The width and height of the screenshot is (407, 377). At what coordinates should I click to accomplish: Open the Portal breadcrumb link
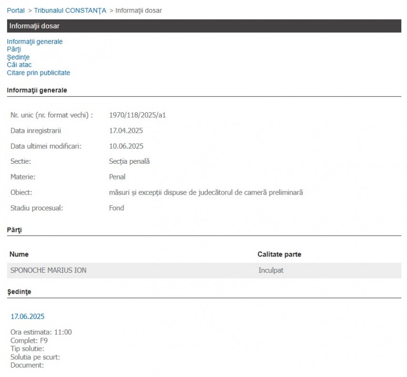16,10
